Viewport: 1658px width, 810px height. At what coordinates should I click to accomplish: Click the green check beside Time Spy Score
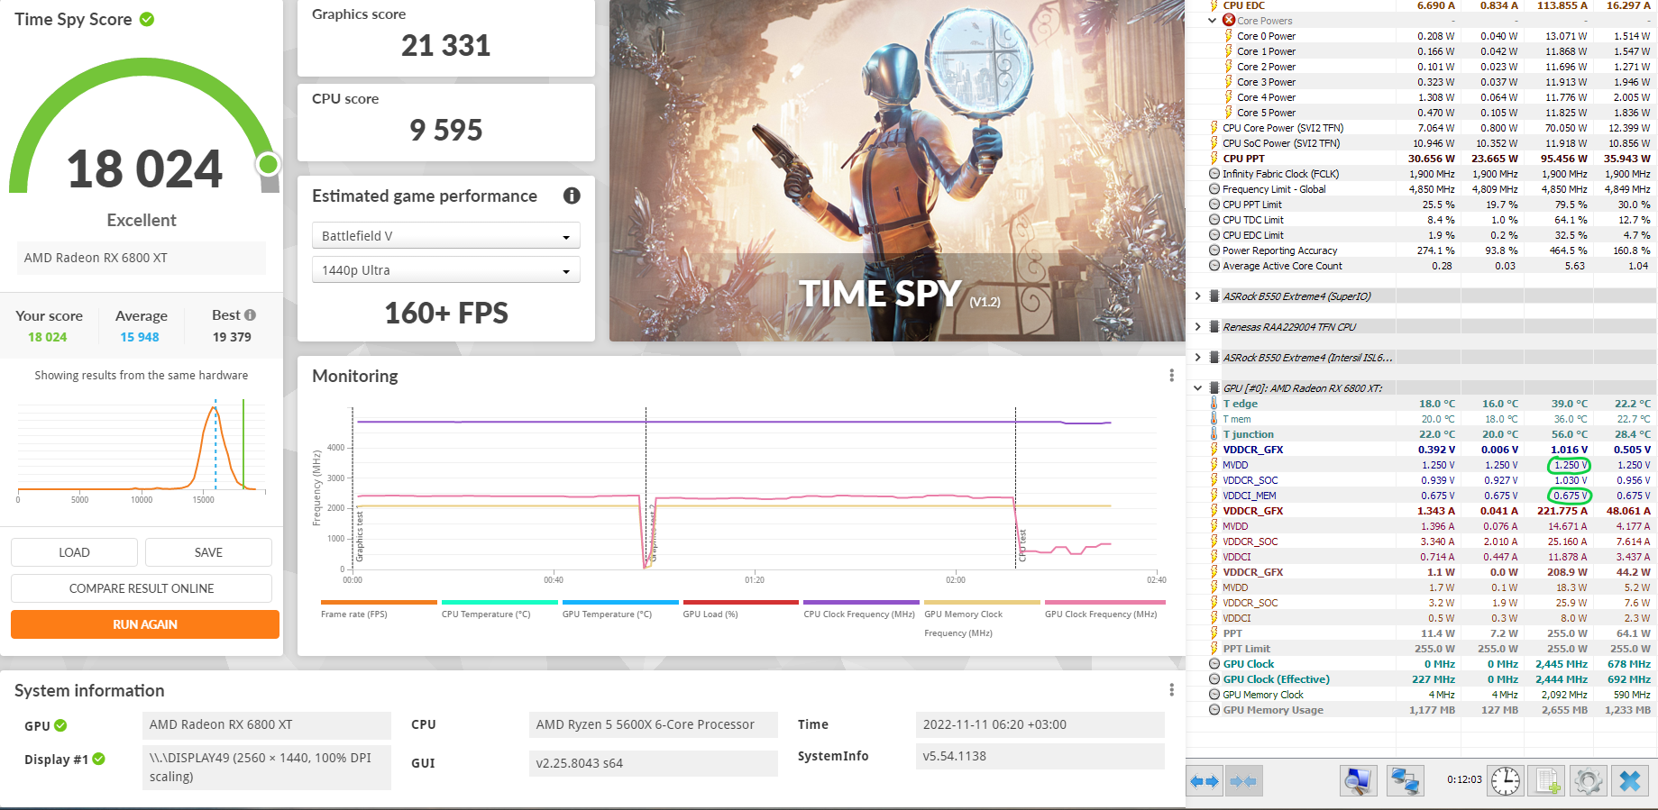click(x=147, y=19)
